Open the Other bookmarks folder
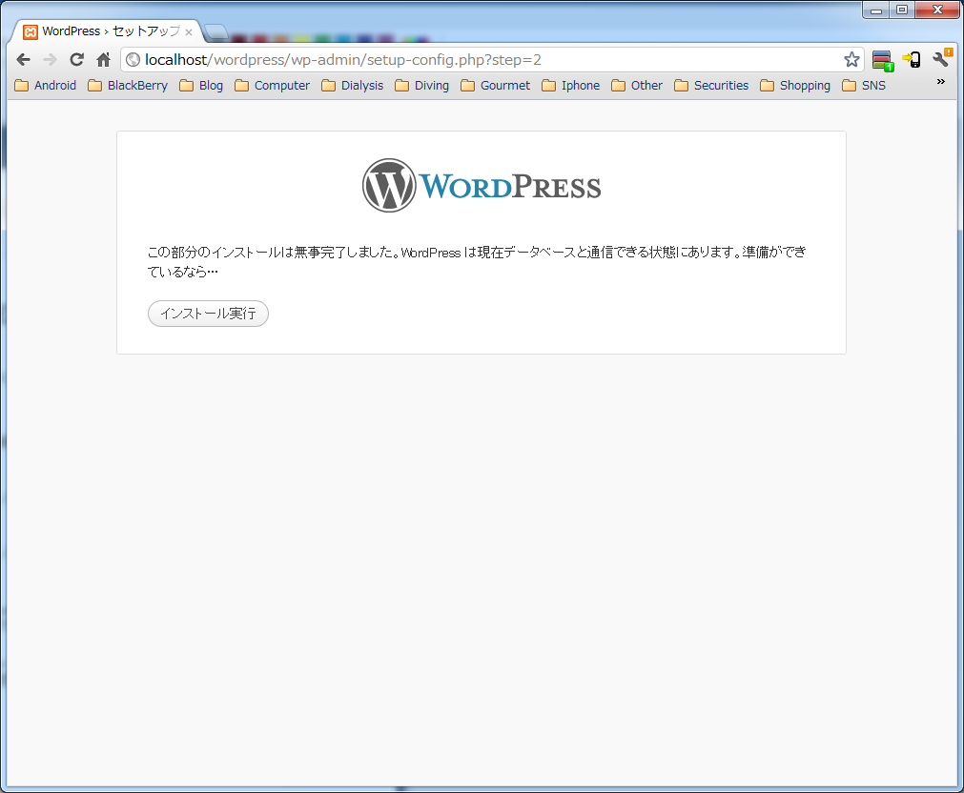This screenshot has width=964, height=793. 637,86
